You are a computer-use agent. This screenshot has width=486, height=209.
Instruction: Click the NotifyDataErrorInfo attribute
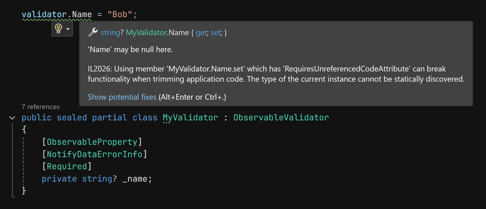point(95,154)
